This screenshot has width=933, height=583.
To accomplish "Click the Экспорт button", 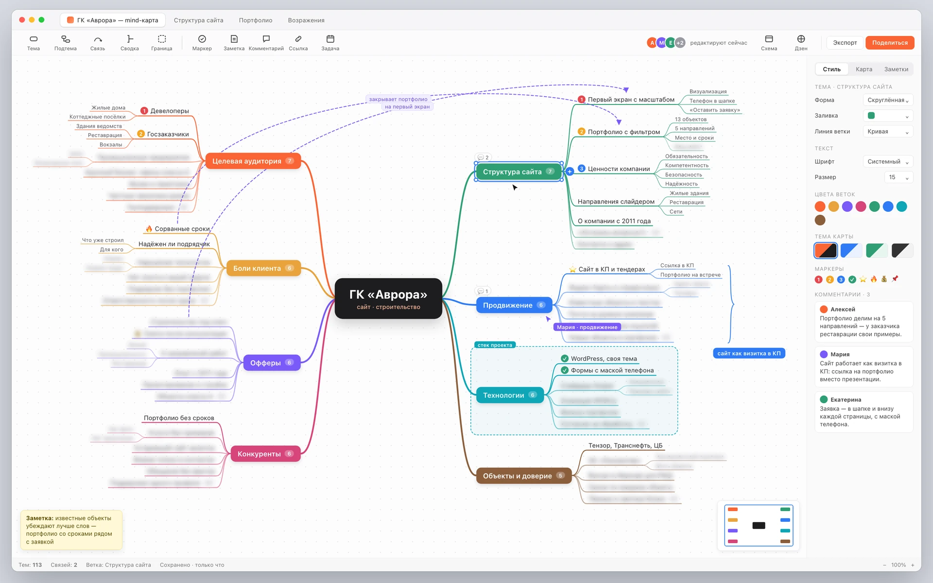I will pyautogui.click(x=845, y=43).
